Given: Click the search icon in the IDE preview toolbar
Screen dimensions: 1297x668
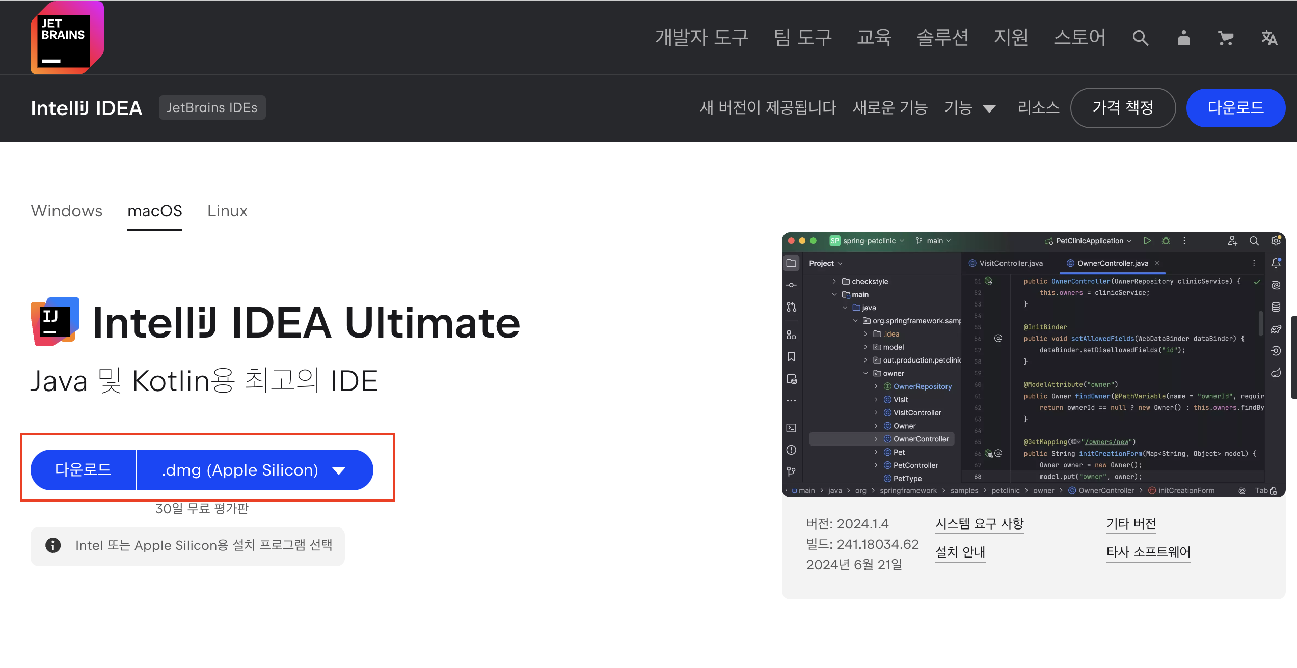Looking at the screenshot, I should point(1254,241).
